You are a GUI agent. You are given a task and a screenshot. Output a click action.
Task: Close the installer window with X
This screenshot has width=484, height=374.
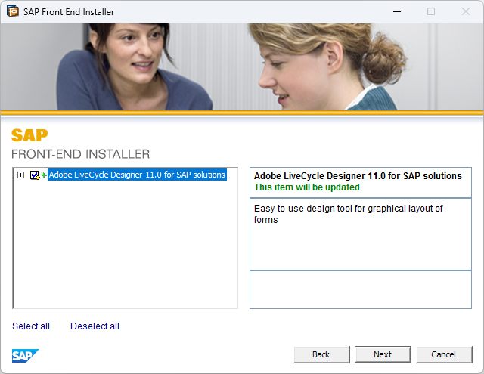[465, 12]
